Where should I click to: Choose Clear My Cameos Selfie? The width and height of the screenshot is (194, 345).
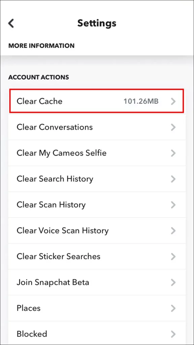(x=97, y=153)
